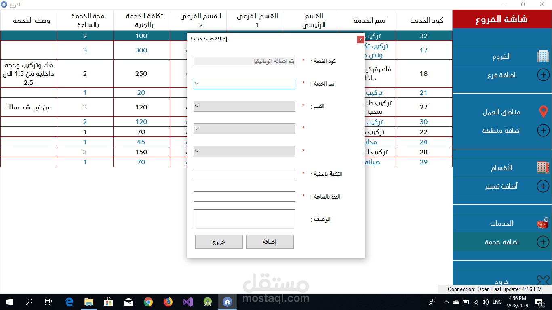Viewport: 552px width, 310px height.
Task: Click the اسم الخدمة column header
Action: tap(368, 21)
